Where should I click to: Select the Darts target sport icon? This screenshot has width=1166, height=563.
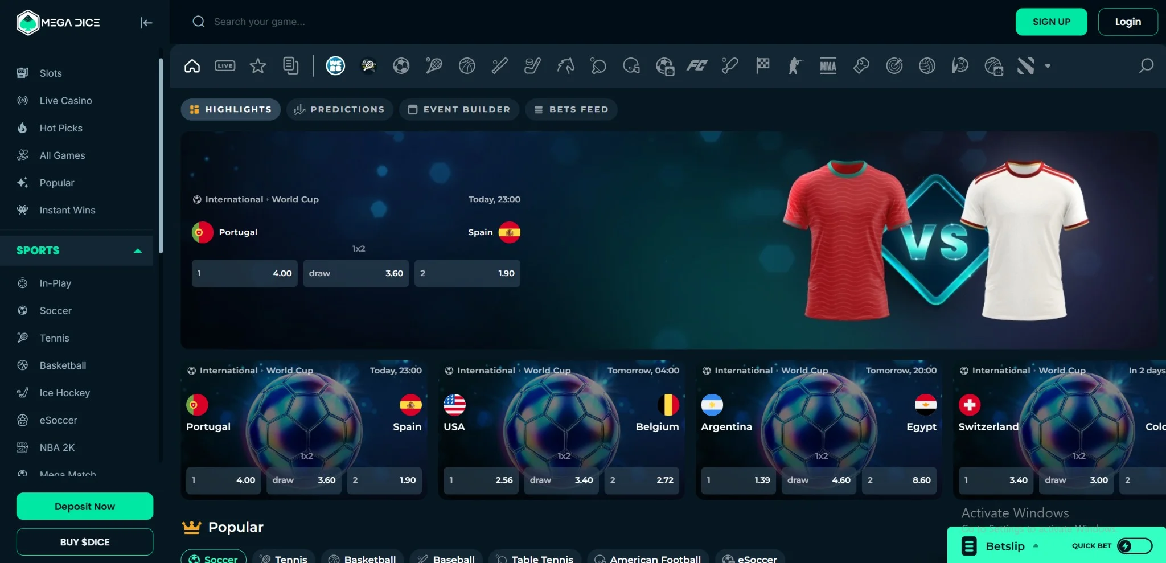click(x=894, y=66)
